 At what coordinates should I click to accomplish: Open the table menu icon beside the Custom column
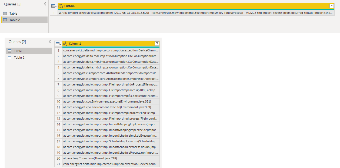[54, 6]
